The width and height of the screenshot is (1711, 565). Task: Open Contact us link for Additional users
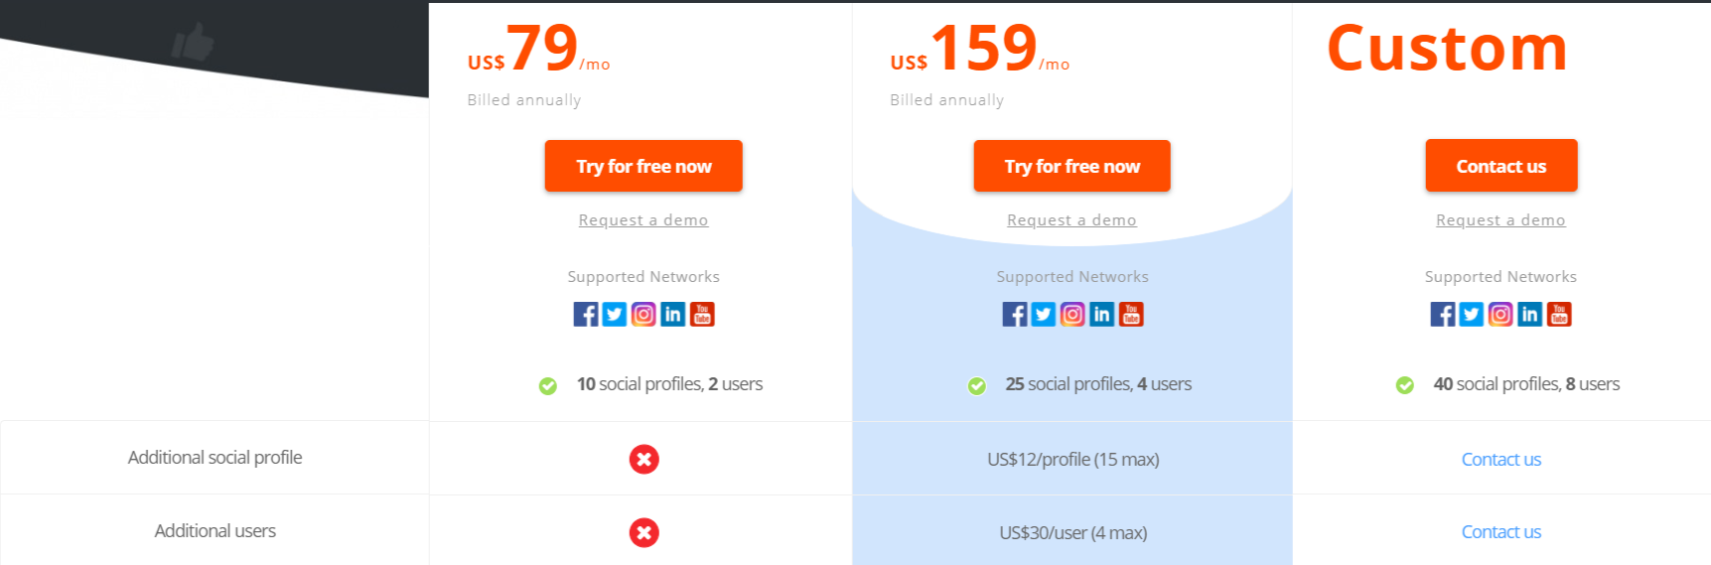coord(1501,532)
